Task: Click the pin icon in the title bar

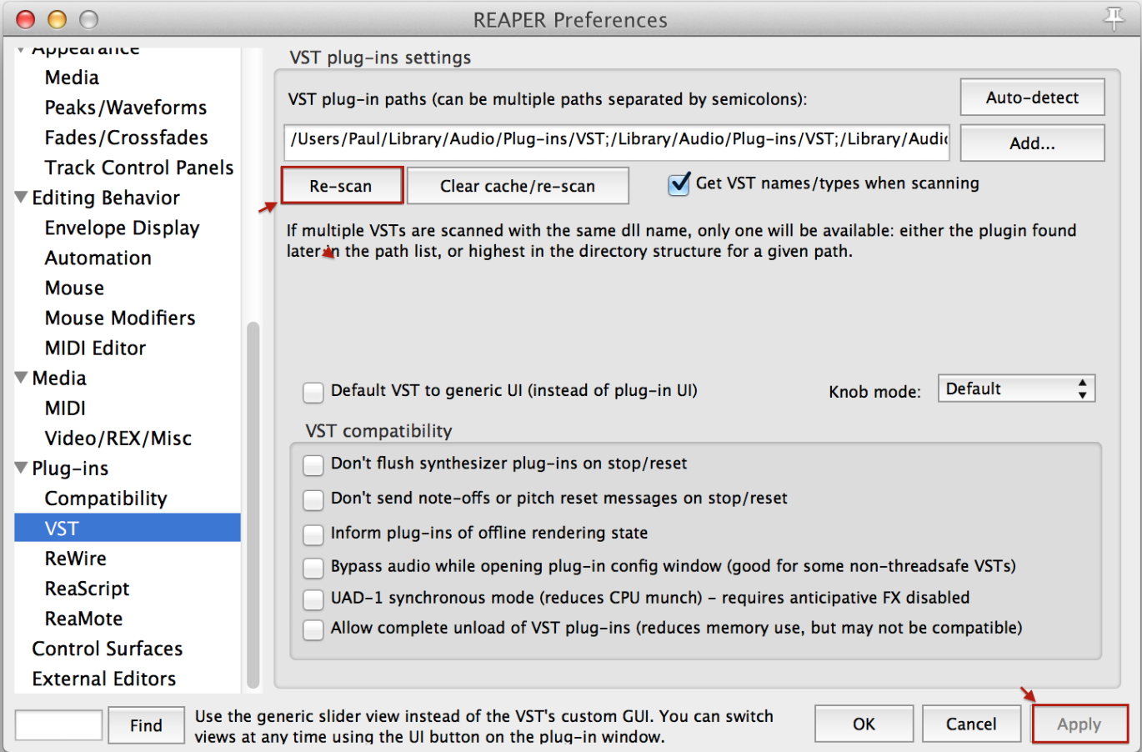Action: pos(1114,18)
